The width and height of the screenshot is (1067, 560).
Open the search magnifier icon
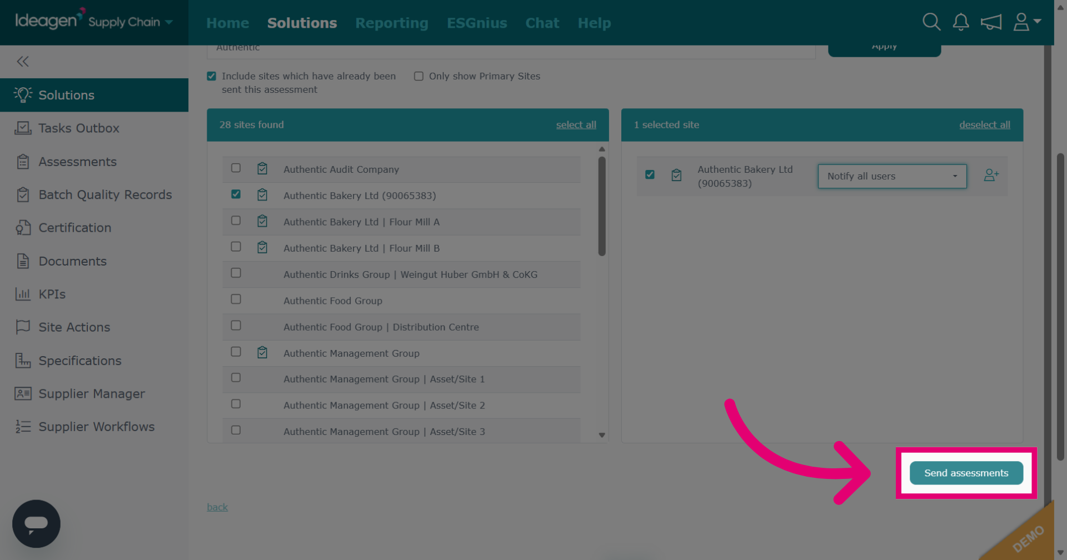tap(931, 22)
